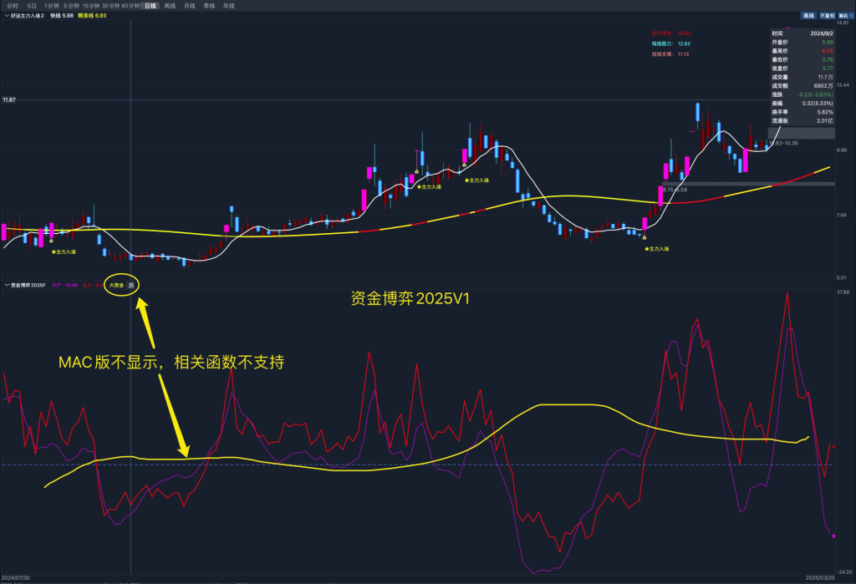Switch to 月线 monthly chart

[x=190, y=6]
